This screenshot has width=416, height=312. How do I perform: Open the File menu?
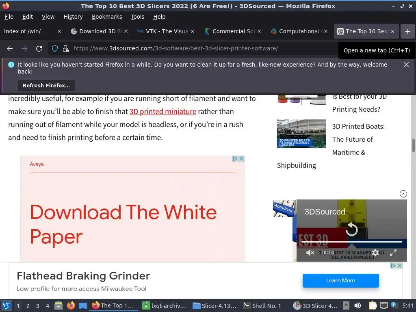[x=9, y=17]
